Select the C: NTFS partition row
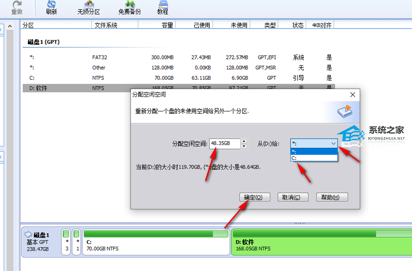The height and width of the screenshot is (271, 412). pos(179,78)
